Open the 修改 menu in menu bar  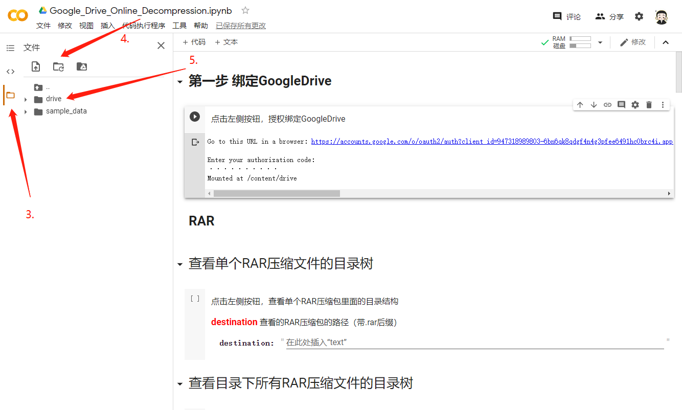click(65, 26)
